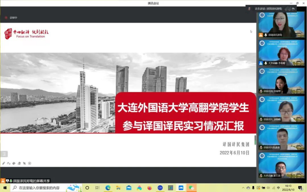Open slide menu button at left edge
This screenshot has width=307, height=192.
4,154
